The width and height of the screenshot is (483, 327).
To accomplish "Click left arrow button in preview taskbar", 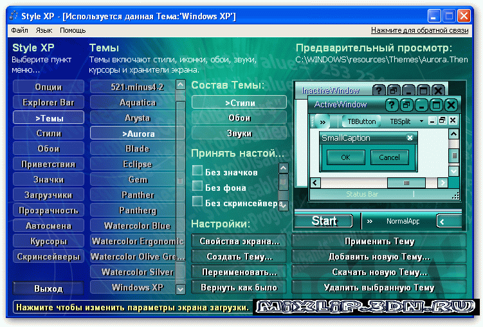I will pos(449,221).
